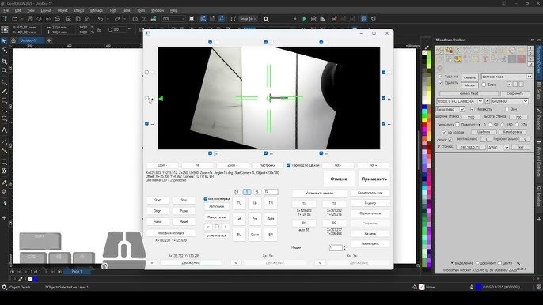Toggle the 'Туда же' checkbox
Viewport: 543px width, 305px height.
click(x=440, y=77)
